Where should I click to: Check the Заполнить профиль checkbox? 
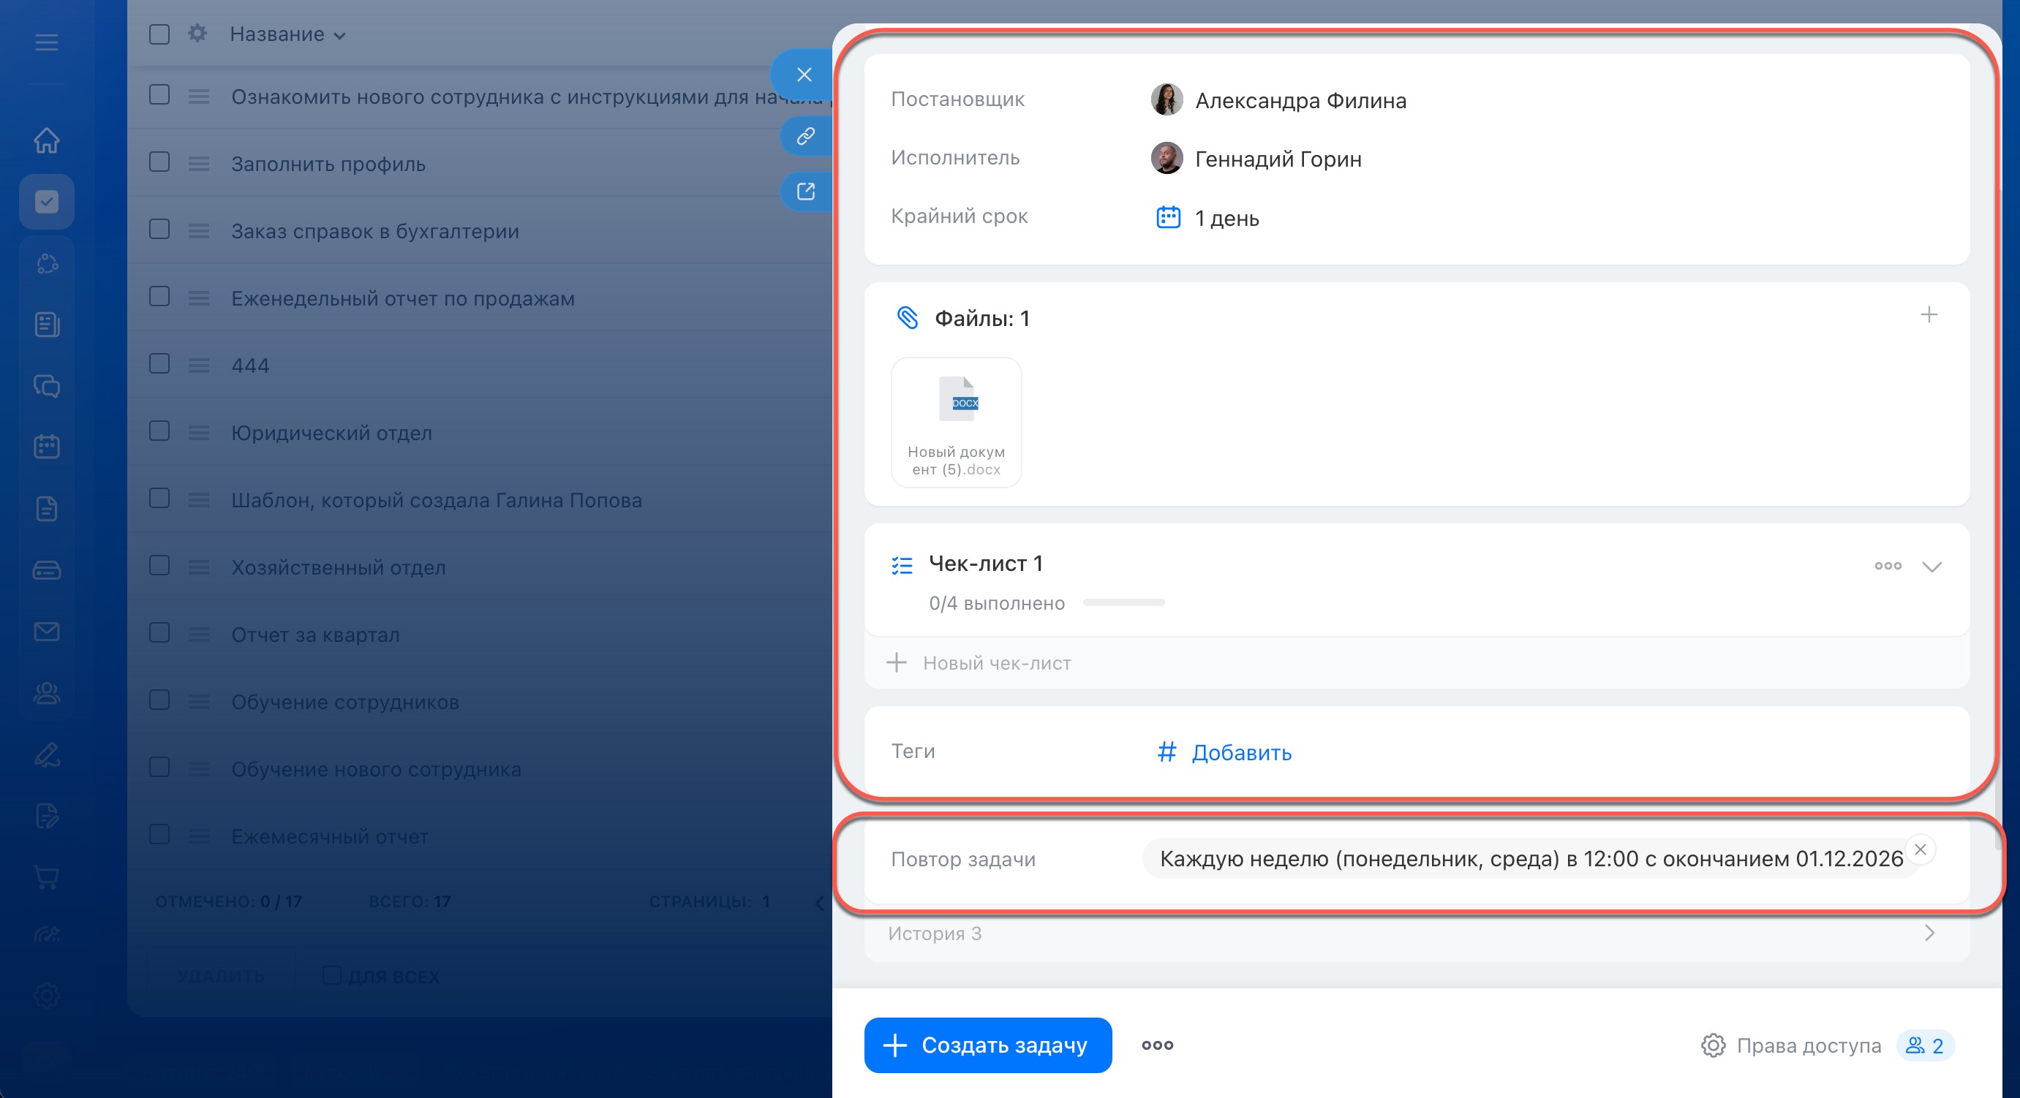(159, 162)
